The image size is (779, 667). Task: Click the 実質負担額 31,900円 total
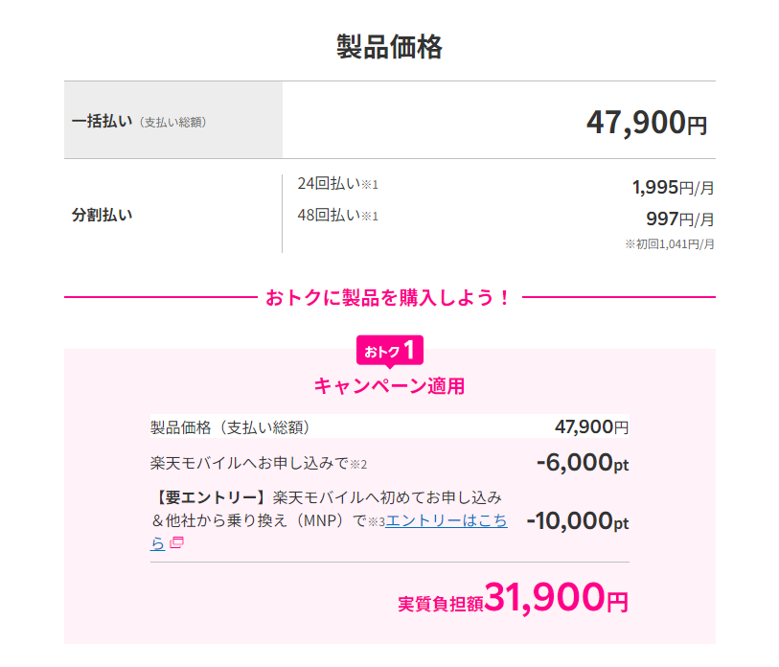point(514,598)
